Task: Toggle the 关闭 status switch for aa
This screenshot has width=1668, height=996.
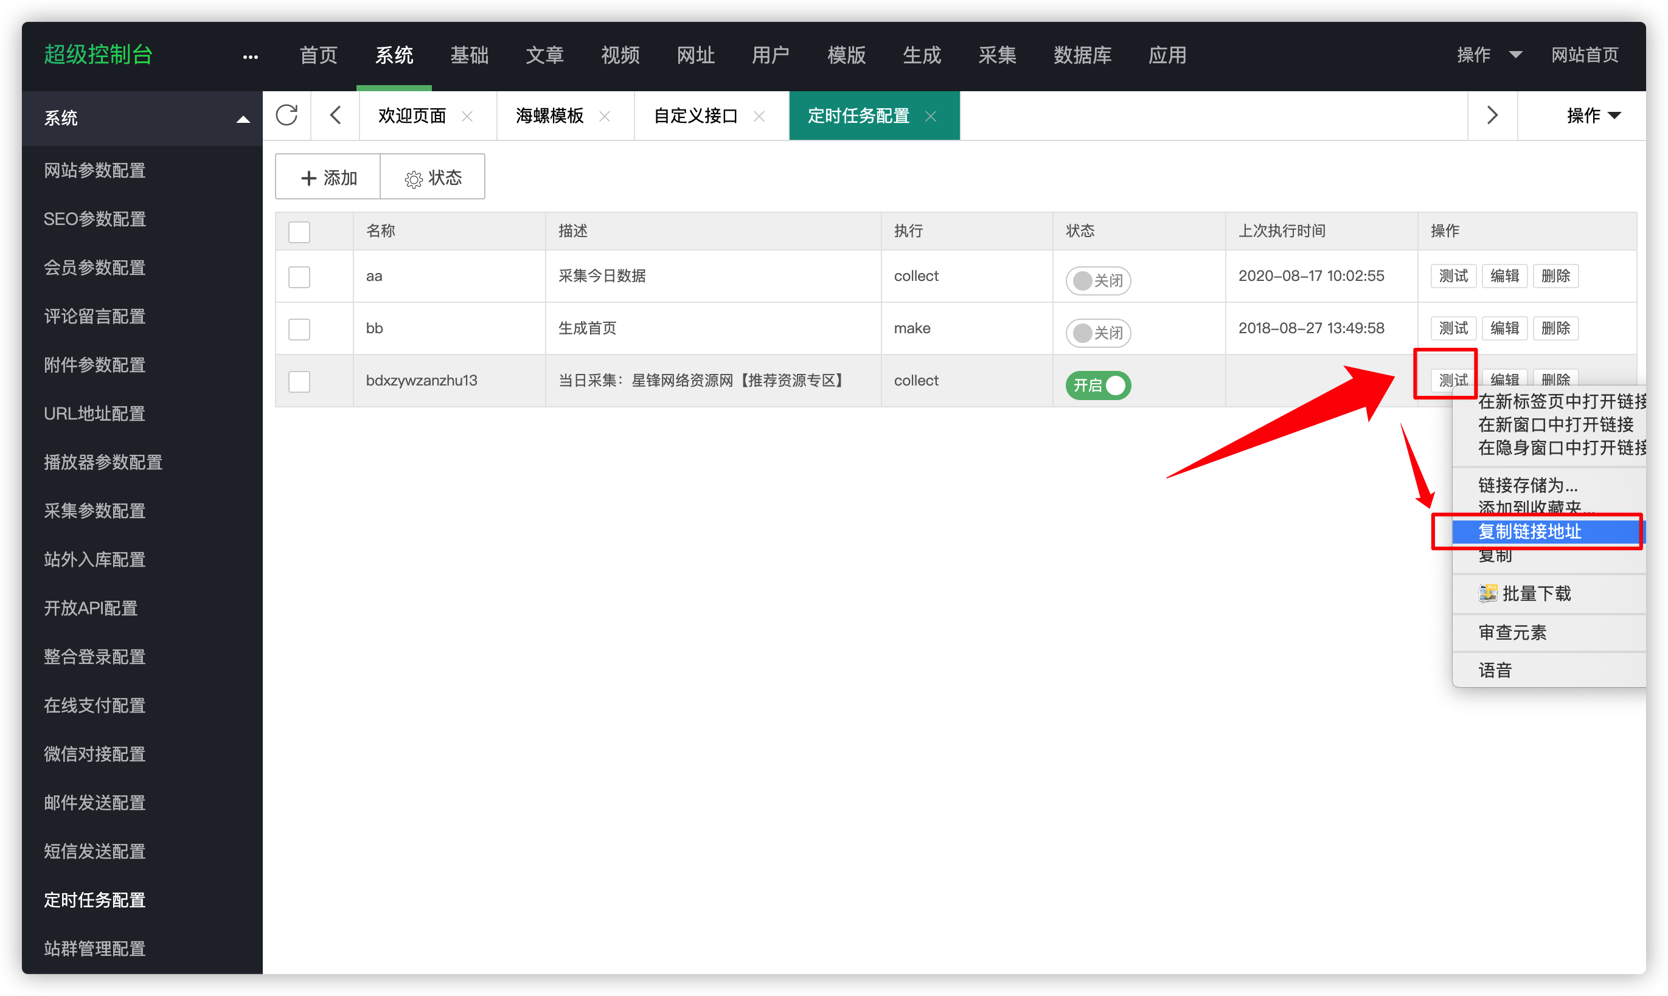Action: (1098, 280)
